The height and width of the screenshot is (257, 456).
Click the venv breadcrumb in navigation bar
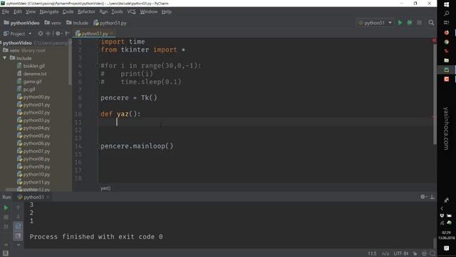(x=53, y=23)
